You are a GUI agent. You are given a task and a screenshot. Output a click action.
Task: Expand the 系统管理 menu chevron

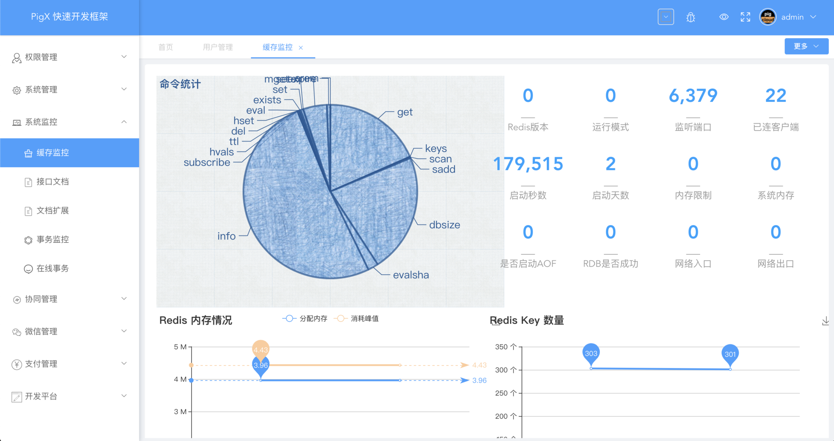124,89
